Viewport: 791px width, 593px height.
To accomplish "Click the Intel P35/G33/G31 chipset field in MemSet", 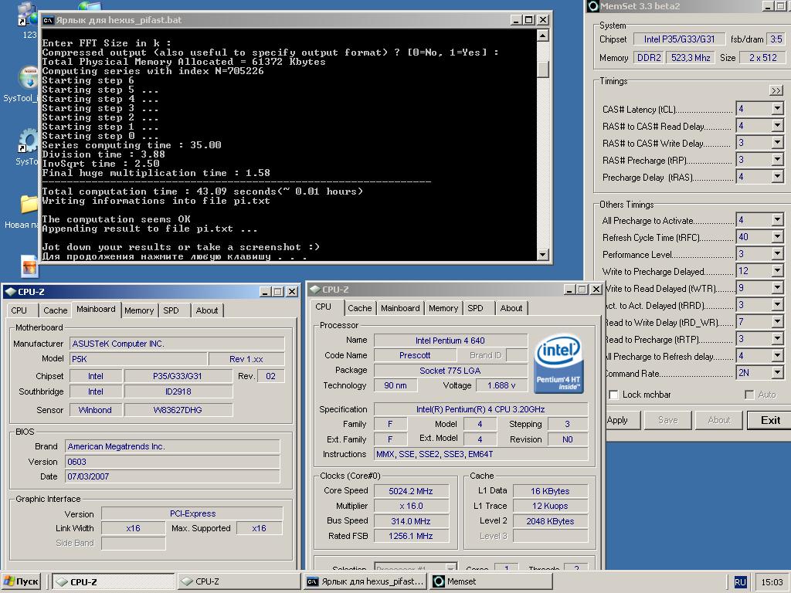I will pos(679,39).
